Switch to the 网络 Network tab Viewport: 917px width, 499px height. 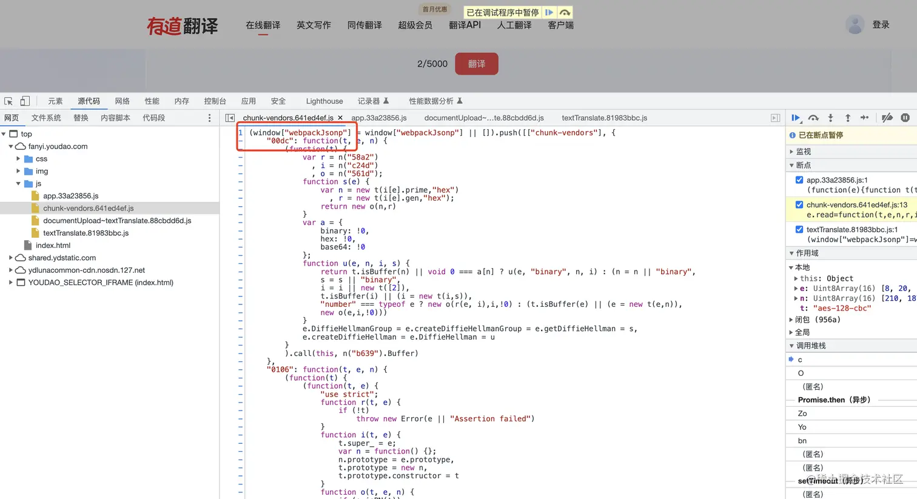(123, 101)
